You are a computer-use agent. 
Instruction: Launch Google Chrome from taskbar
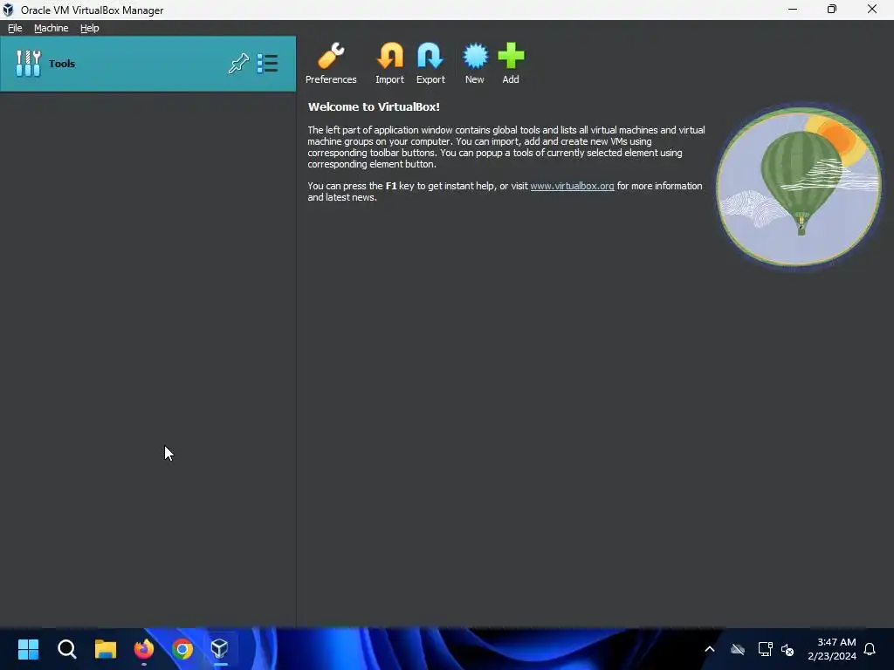[x=182, y=649]
